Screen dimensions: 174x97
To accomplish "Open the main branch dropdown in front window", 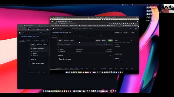I will click(60, 40).
